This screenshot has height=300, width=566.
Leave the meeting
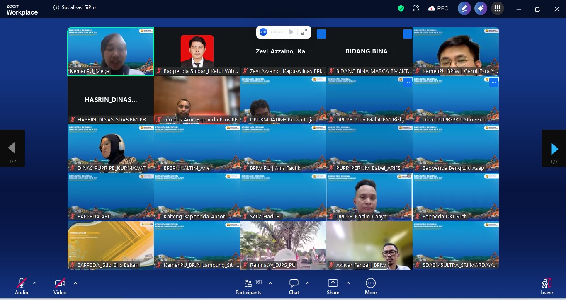pos(546,286)
